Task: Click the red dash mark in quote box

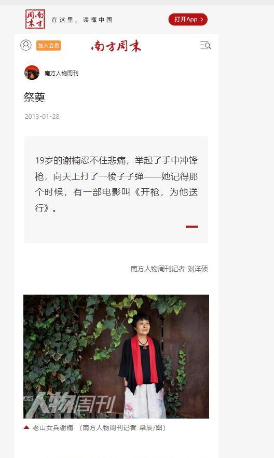Action: [x=191, y=226]
